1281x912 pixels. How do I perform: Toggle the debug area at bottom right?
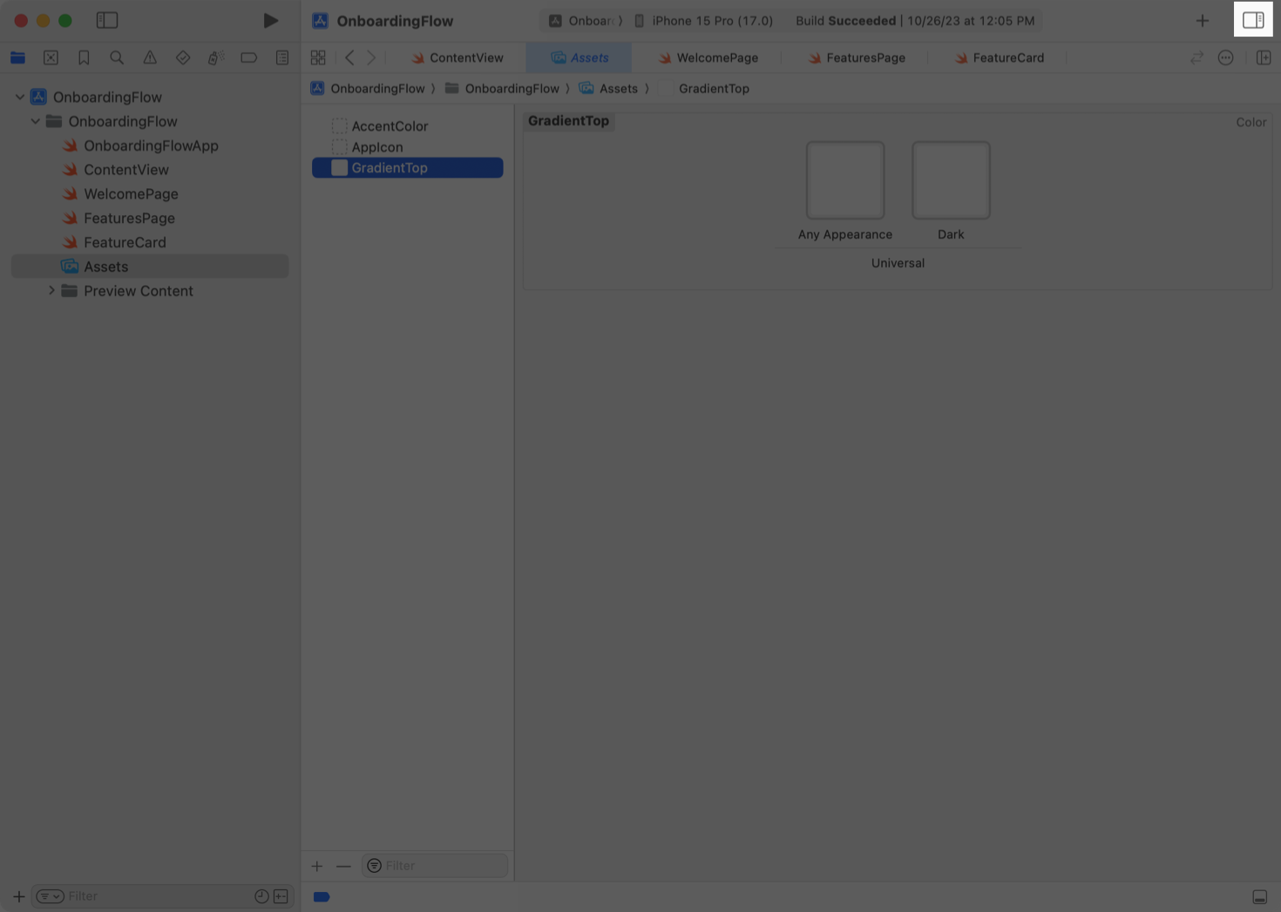pyautogui.click(x=1259, y=896)
